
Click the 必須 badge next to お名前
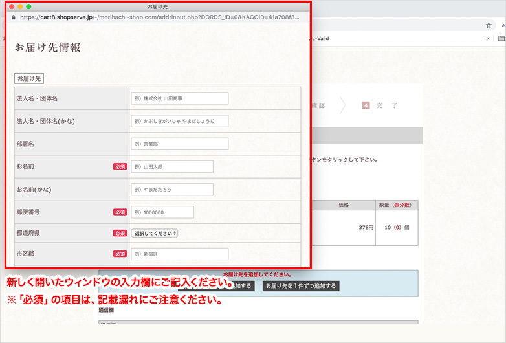pos(120,166)
